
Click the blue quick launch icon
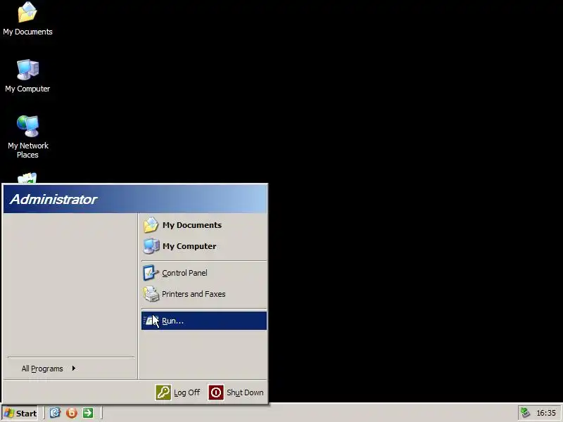point(55,413)
